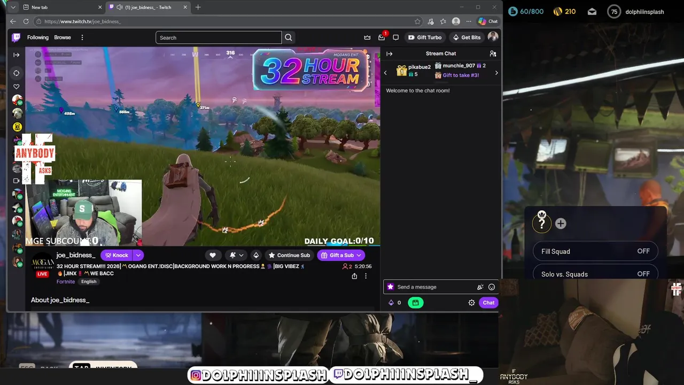Open the notifications inbox with red badge
Image resolution: width=684 pixels, height=385 pixels.
pyautogui.click(x=382, y=37)
